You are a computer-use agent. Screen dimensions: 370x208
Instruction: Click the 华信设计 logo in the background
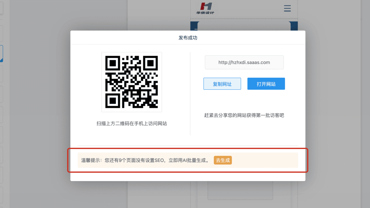tap(205, 8)
